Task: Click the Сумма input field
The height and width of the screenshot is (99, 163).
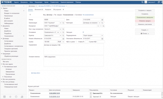Action: 51,42
